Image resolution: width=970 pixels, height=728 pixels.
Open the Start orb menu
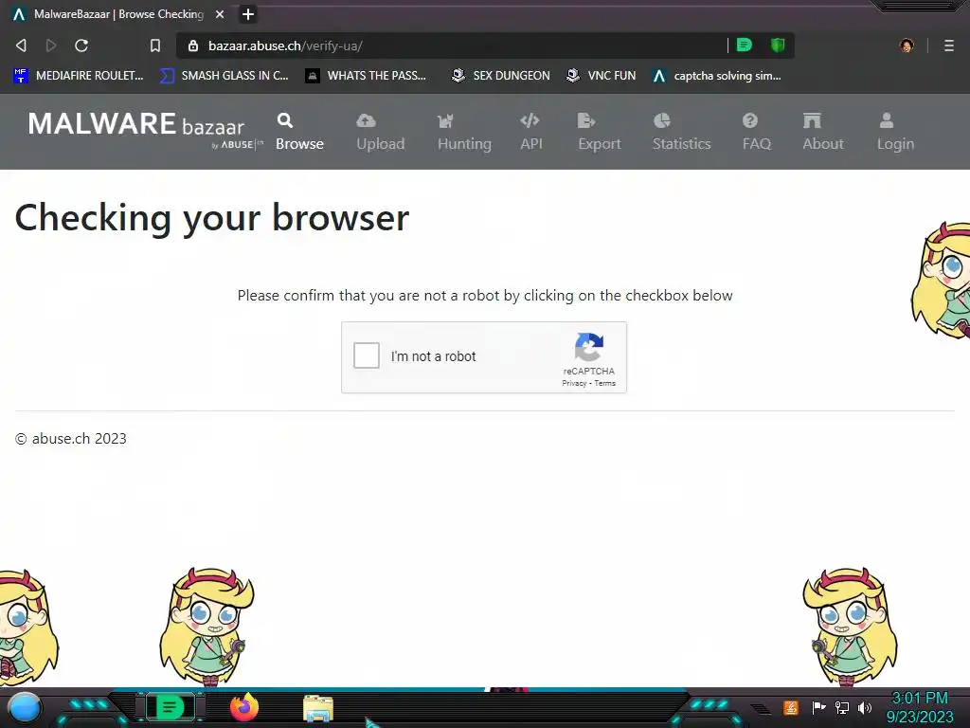click(25, 707)
